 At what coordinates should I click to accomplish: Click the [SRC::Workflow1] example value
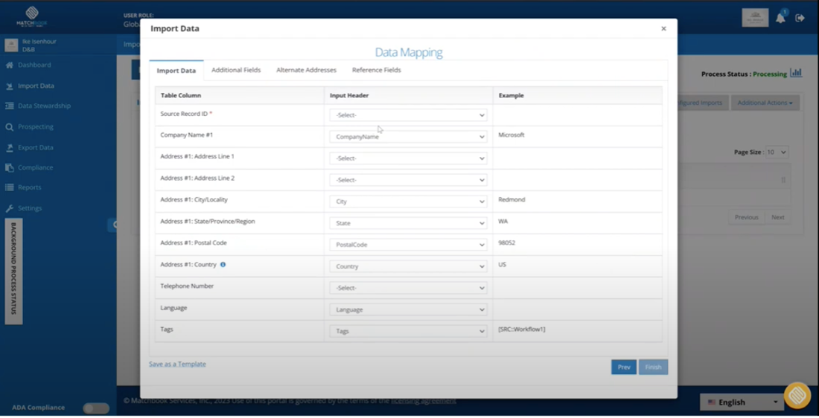click(x=522, y=329)
